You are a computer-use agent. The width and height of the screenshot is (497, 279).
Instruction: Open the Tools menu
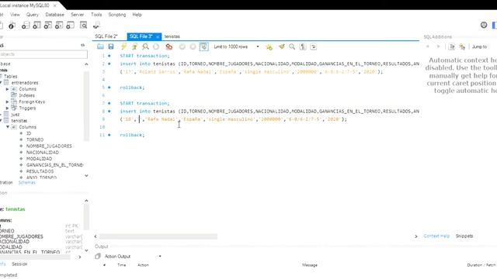96,15
